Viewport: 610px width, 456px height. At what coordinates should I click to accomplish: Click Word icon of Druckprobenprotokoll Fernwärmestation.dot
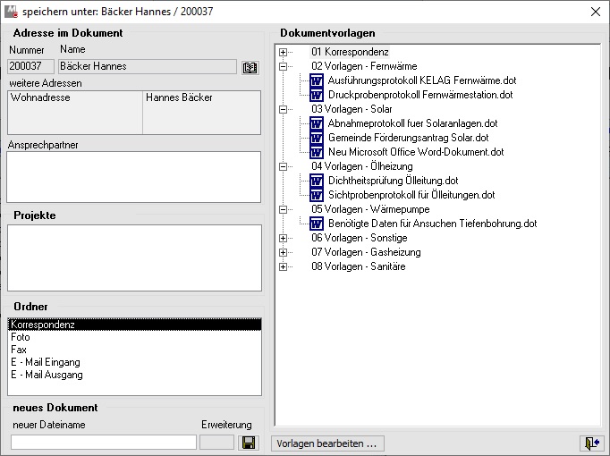(x=316, y=95)
